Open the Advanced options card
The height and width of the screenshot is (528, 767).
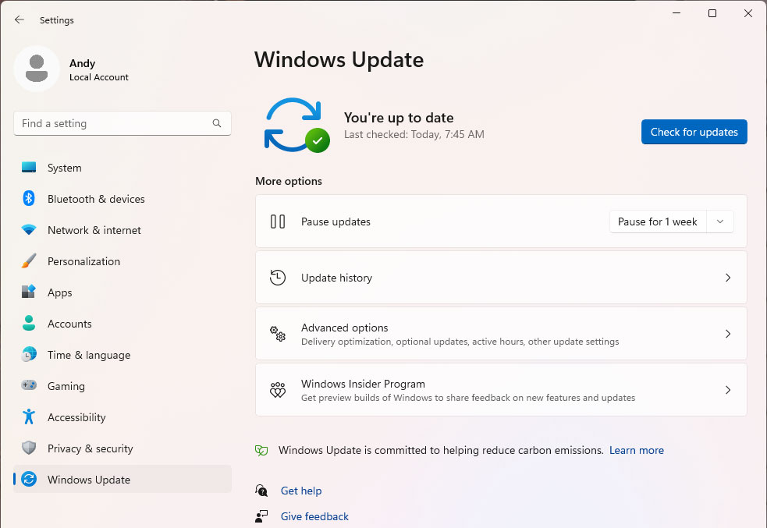click(x=501, y=334)
